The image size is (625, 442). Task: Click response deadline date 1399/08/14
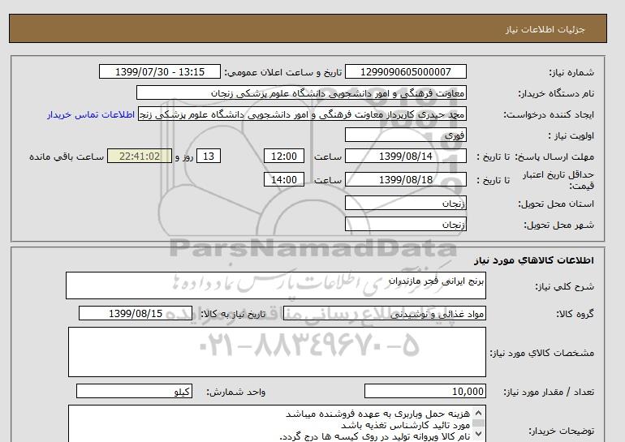point(405,156)
